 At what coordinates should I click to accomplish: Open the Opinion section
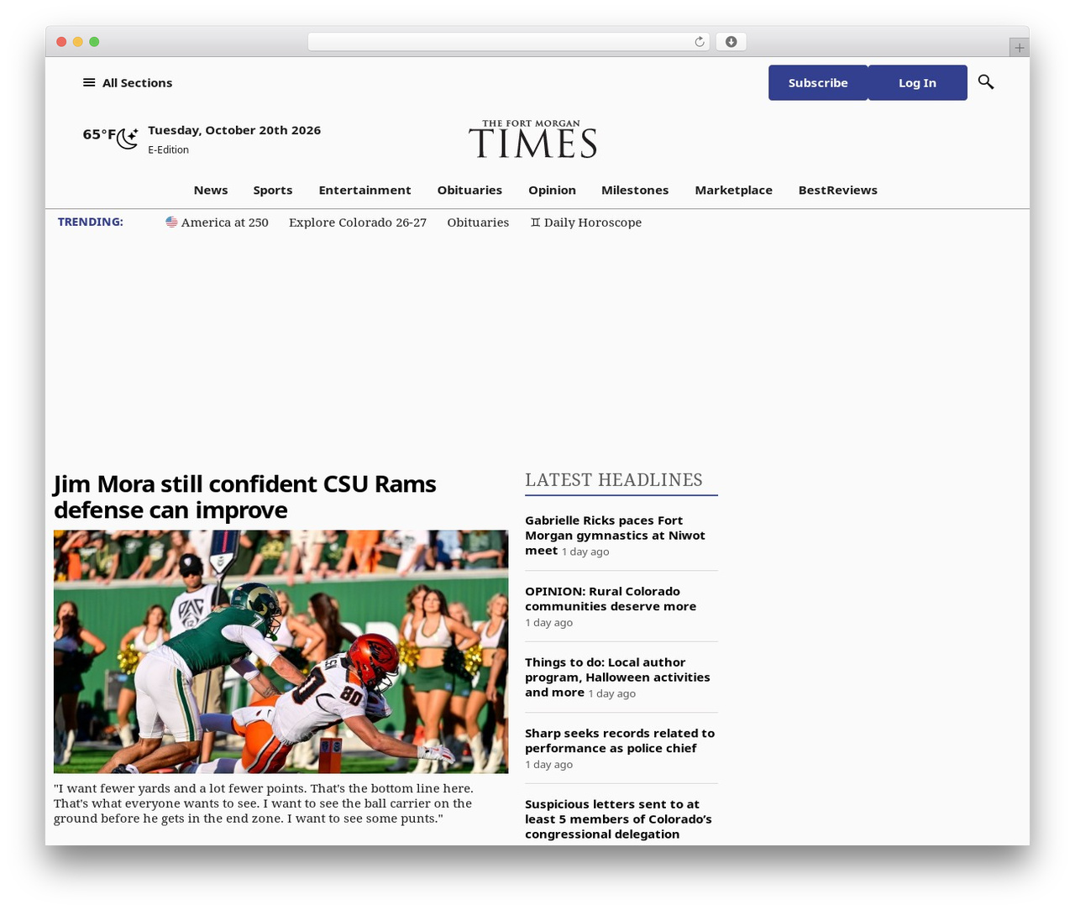tap(552, 190)
